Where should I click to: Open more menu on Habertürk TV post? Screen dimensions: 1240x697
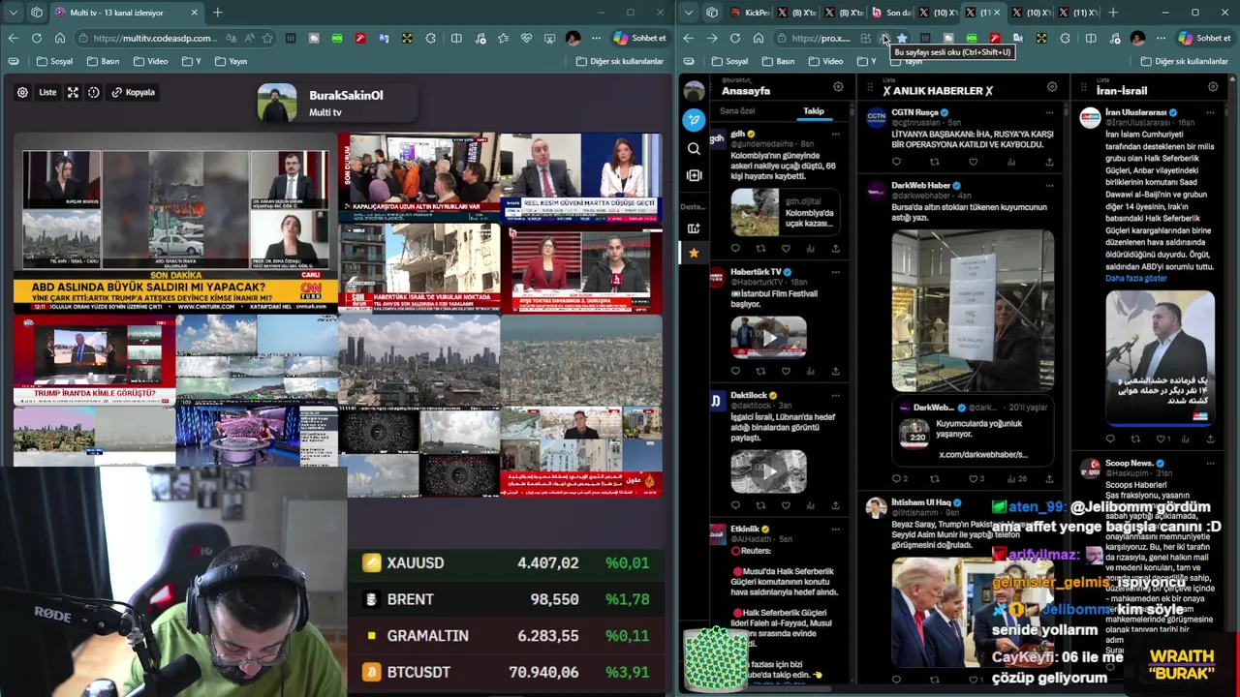coord(836,272)
